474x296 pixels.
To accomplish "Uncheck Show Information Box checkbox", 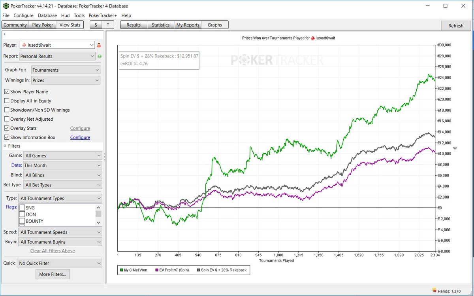I will click(7, 137).
